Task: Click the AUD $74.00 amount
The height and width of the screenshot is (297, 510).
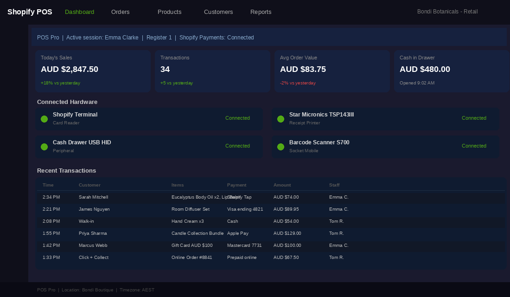Action: click(x=286, y=197)
